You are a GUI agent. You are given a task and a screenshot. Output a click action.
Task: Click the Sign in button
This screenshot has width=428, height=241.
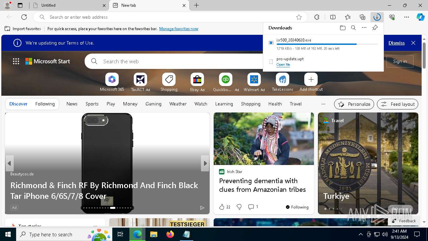(x=400, y=61)
